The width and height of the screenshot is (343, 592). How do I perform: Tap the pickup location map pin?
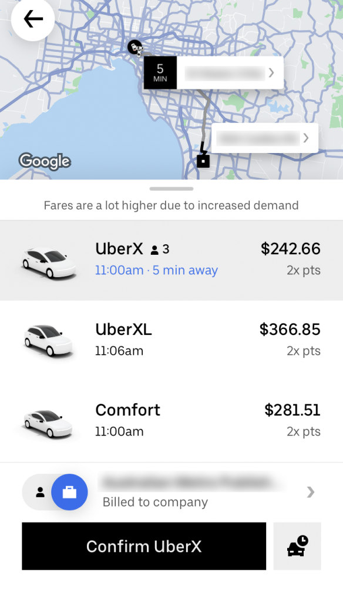click(x=134, y=47)
